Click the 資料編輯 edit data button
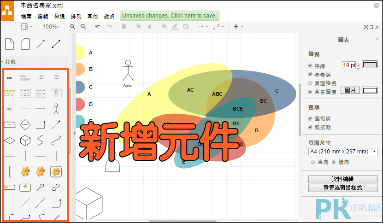This screenshot has height=223, width=383. coord(343,179)
